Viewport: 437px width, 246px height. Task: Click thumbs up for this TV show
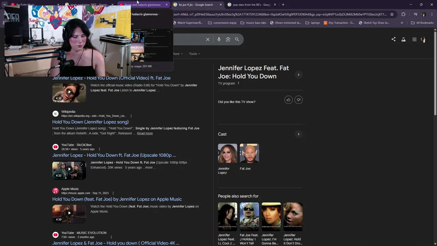pos(288,100)
